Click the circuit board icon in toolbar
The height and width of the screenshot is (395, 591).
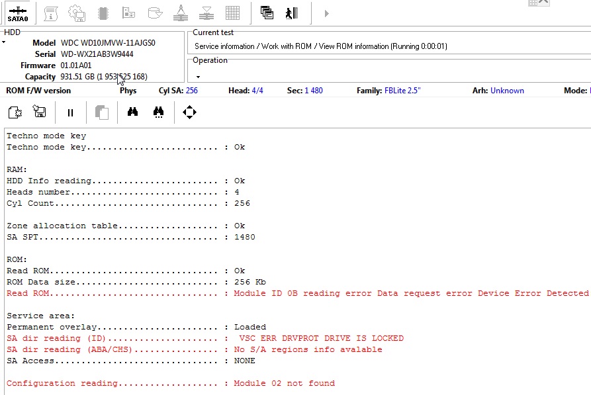point(128,13)
